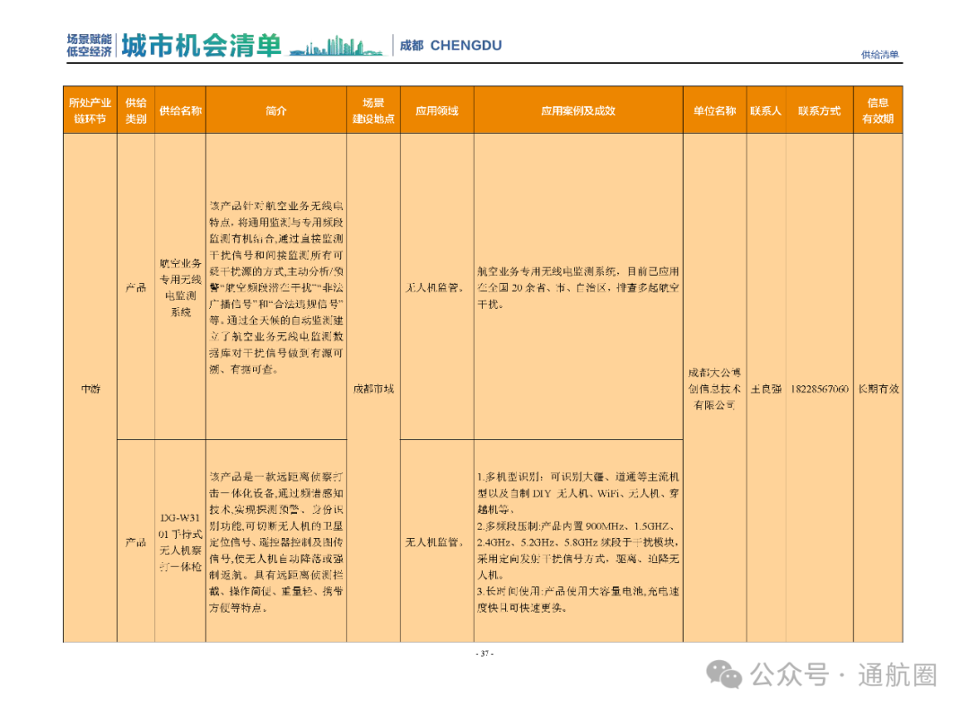
Task: Click the case text line 2.多频段压制
Action: click(579, 551)
